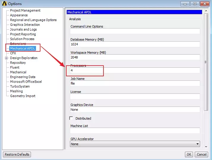Open CFX options
Viewport: 212px width, 160px height.
click(x=13, y=53)
